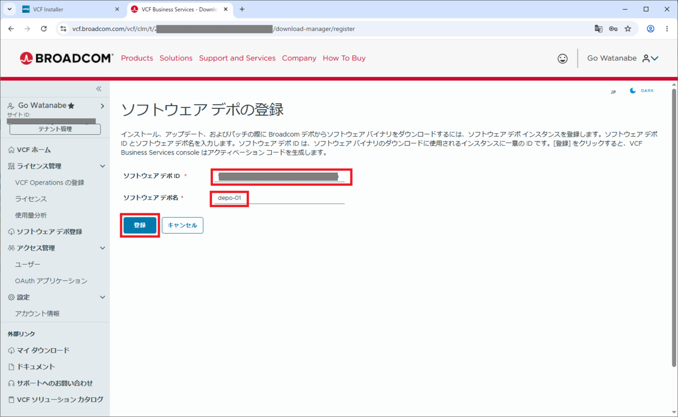Open the Company menu

click(x=299, y=58)
